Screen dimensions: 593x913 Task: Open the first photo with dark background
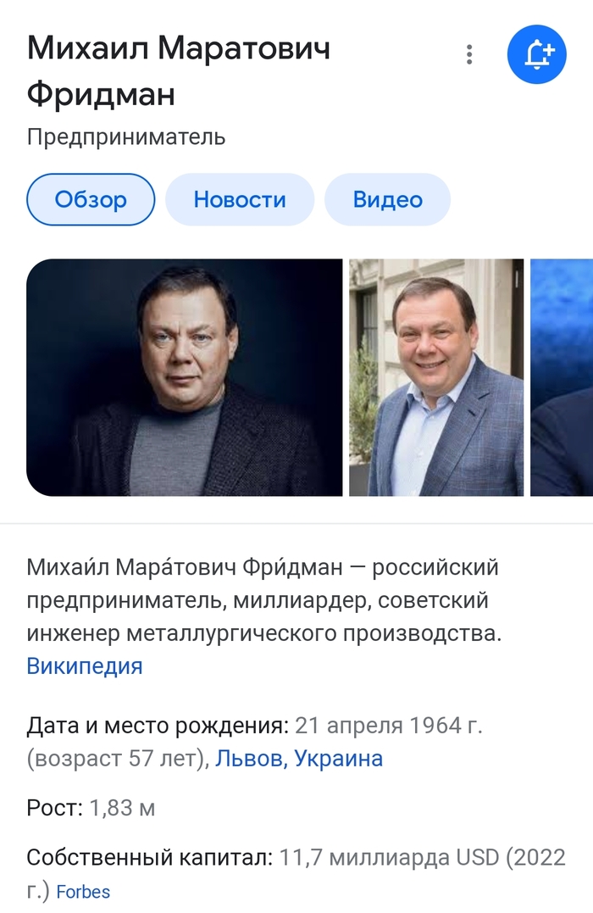(184, 377)
